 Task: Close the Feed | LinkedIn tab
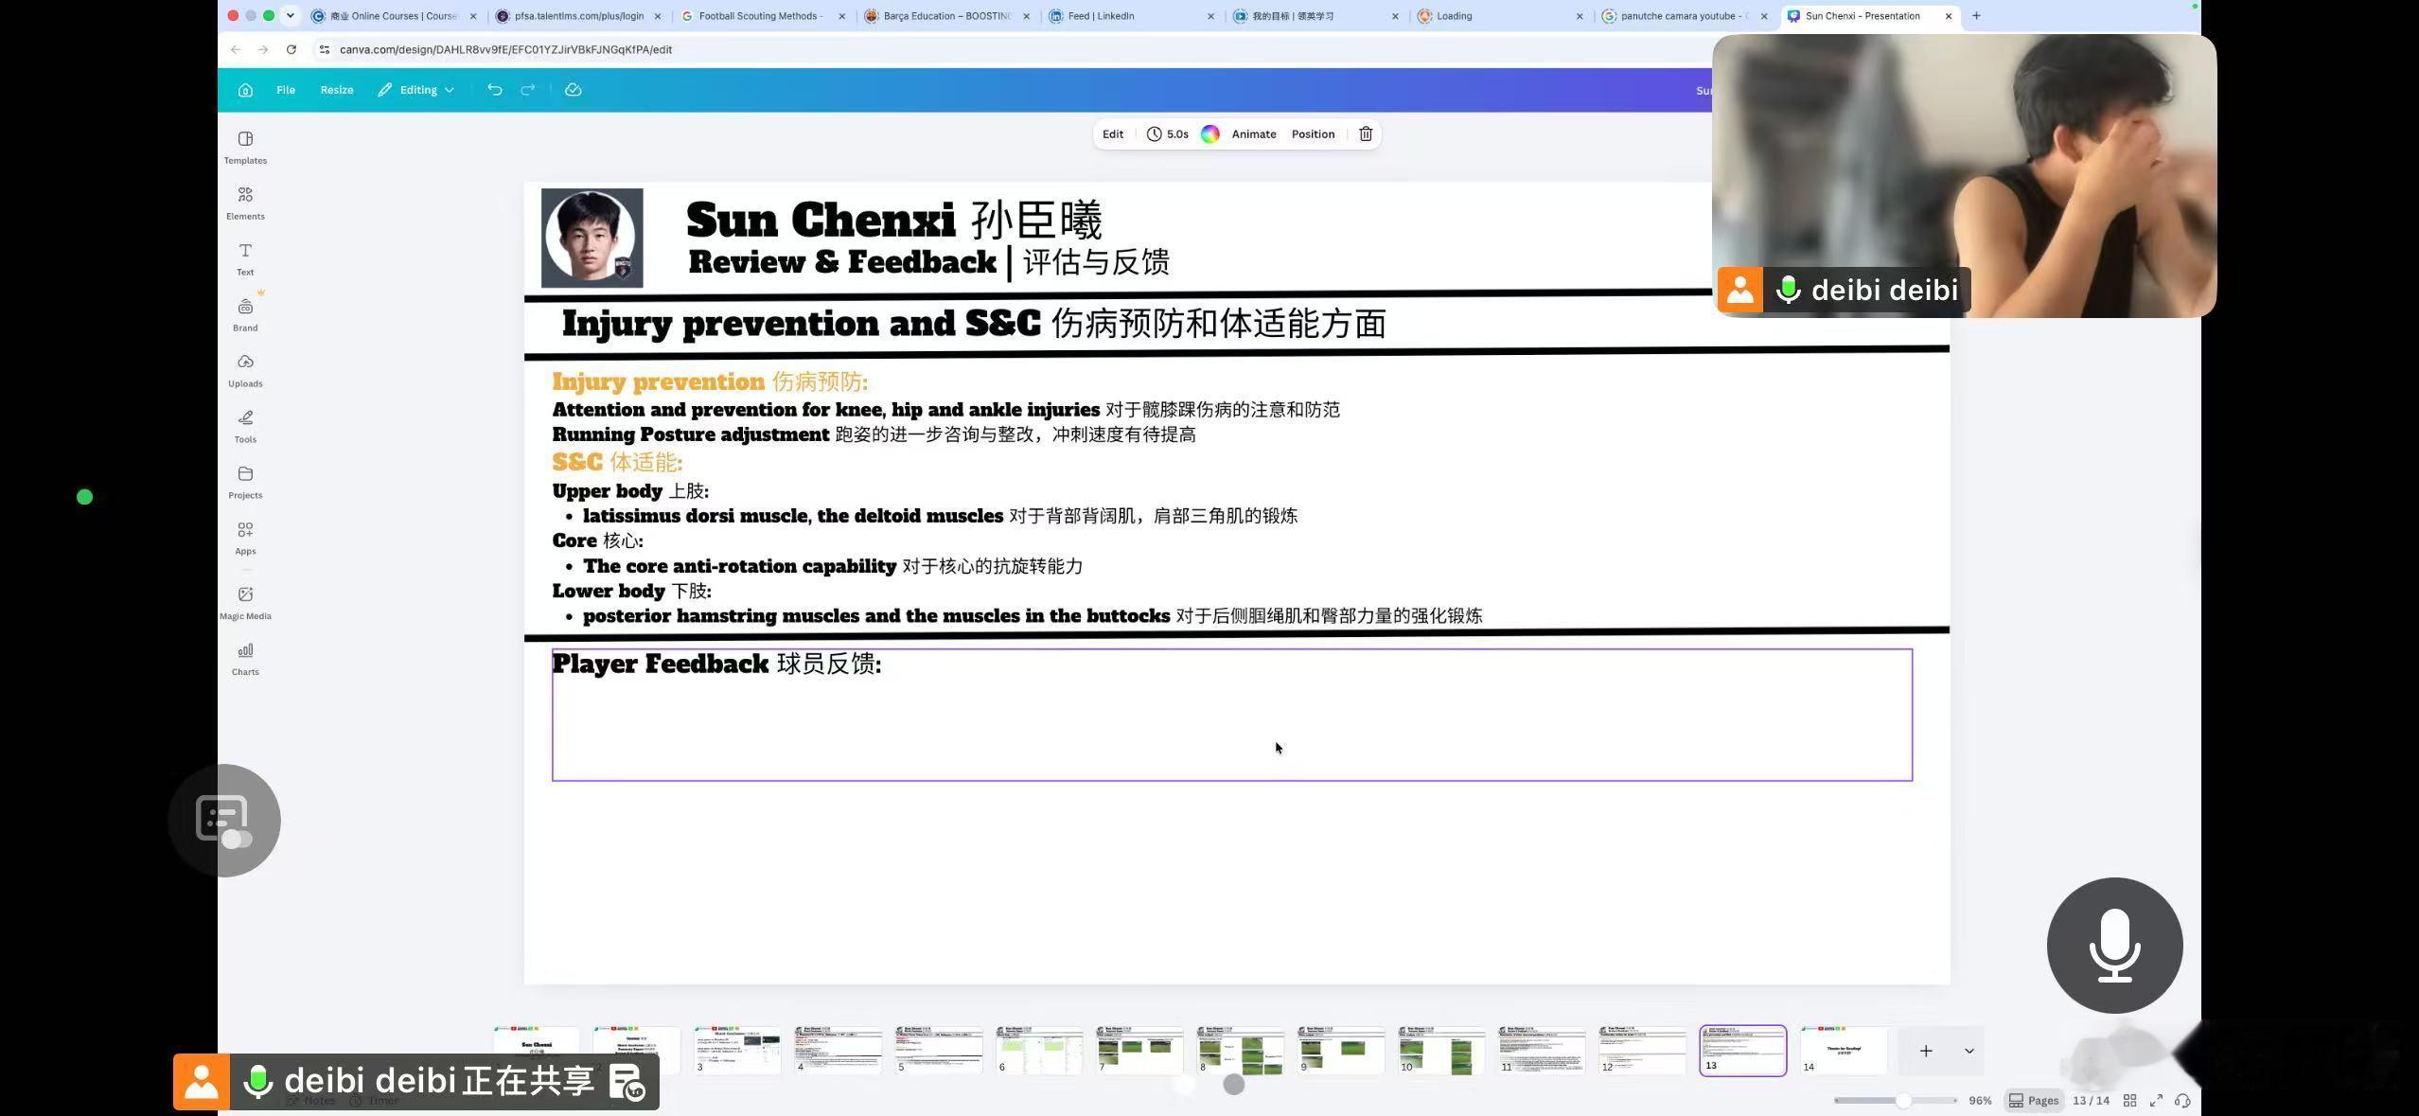(x=1210, y=16)
